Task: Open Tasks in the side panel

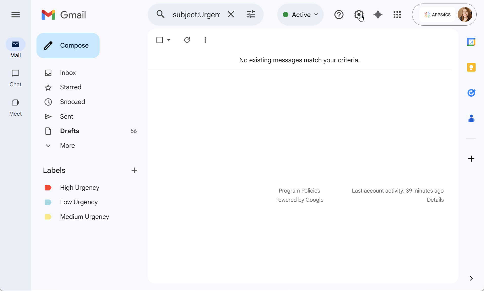Action: click(471, 93)
